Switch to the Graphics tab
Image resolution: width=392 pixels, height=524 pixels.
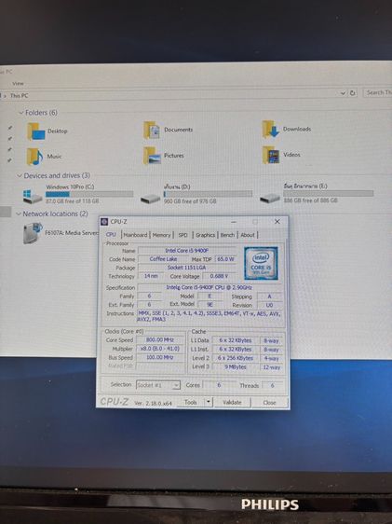[205, 235]
